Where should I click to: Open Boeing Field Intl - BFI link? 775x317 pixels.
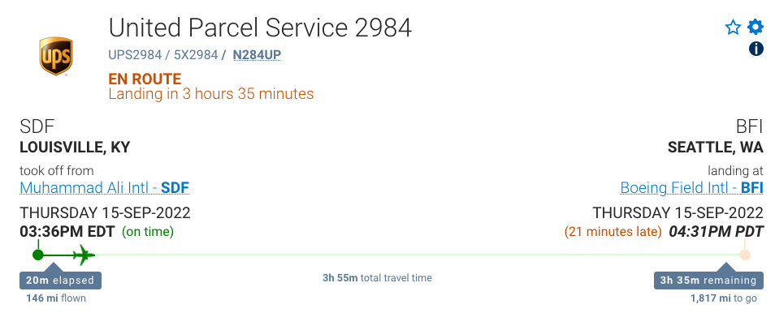tap(691, 188)
